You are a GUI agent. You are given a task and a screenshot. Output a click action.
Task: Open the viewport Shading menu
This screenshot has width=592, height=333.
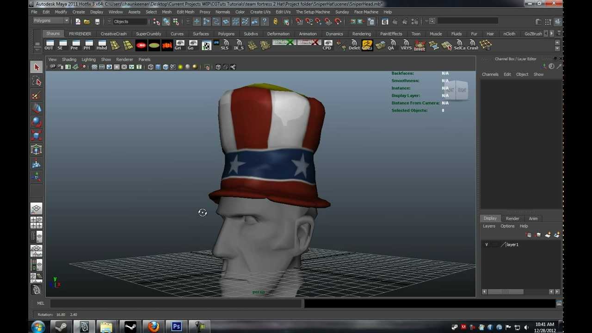tap(69, 60)
